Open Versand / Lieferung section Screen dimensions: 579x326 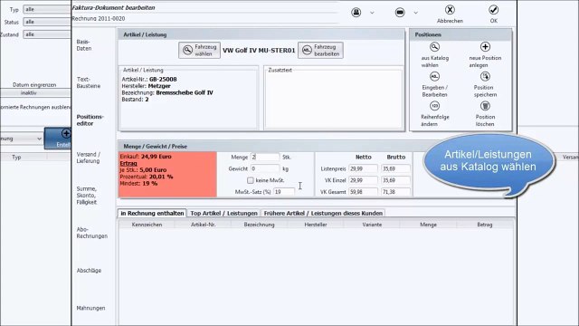coord(89,158)
